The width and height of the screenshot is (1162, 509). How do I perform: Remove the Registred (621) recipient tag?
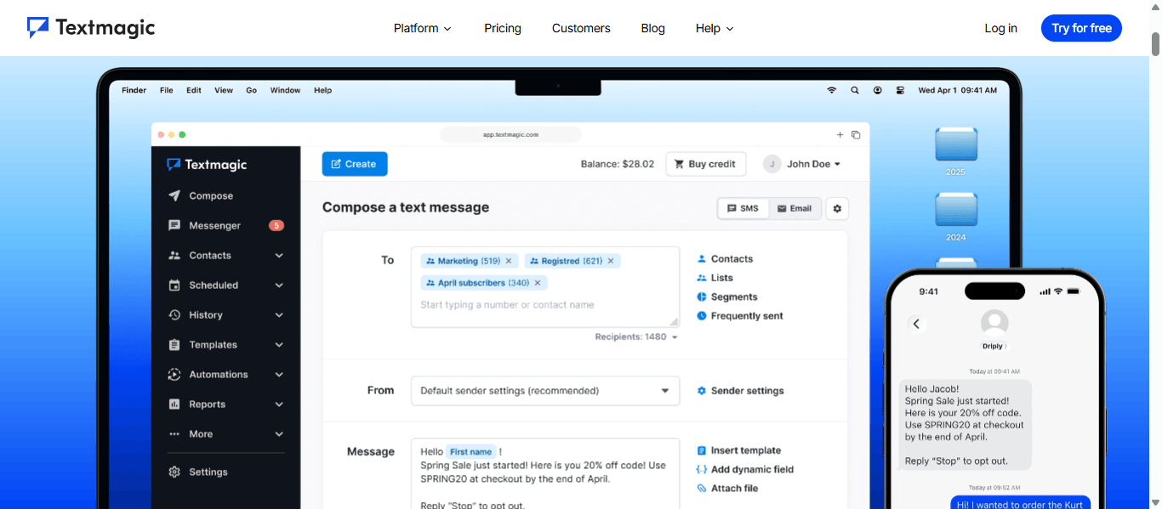coord(611,262)
